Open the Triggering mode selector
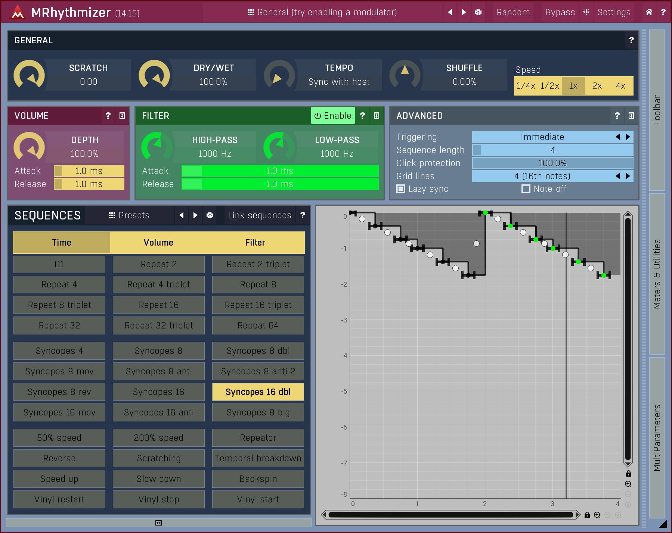Screen dimensions: 672x533 [x=542, y=137]
